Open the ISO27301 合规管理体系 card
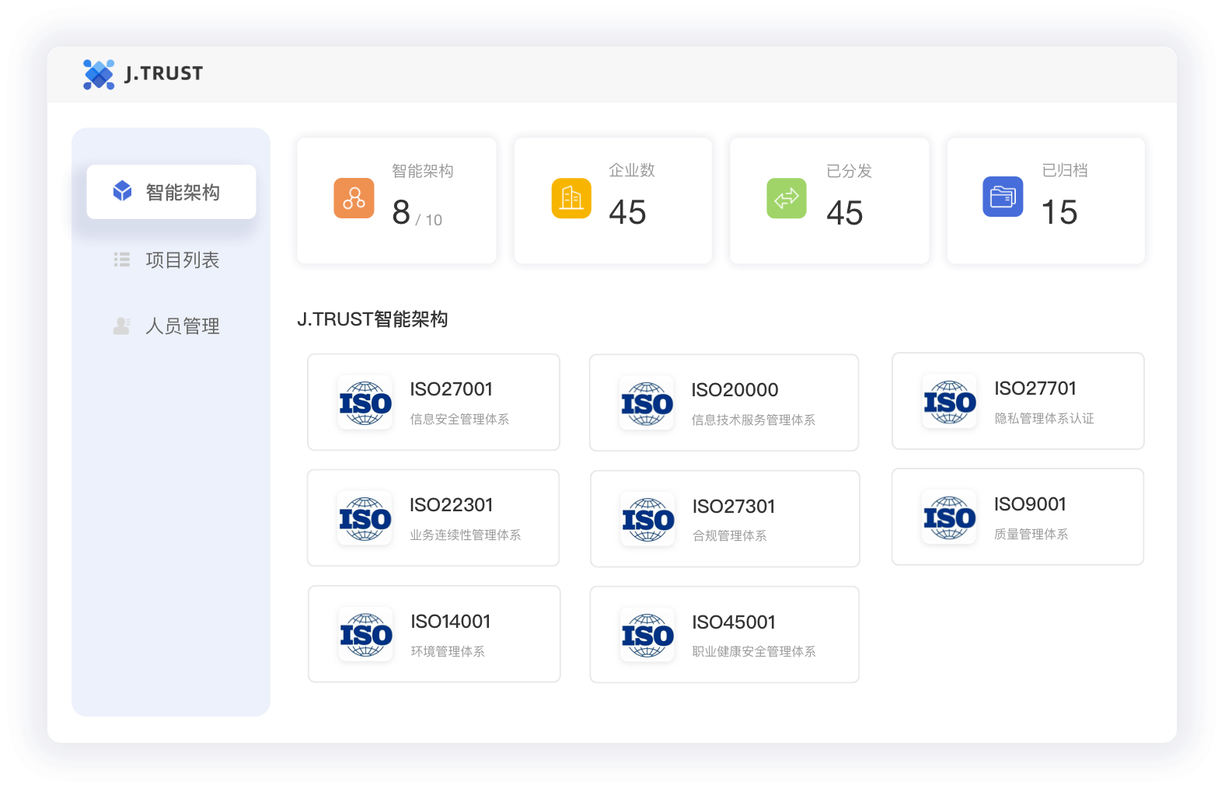 click(724, 519)
